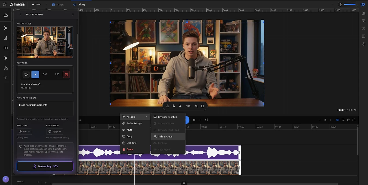Click the canvas zoom-in magnifier icon
368x185 pixels.
(x=196, y=106)
